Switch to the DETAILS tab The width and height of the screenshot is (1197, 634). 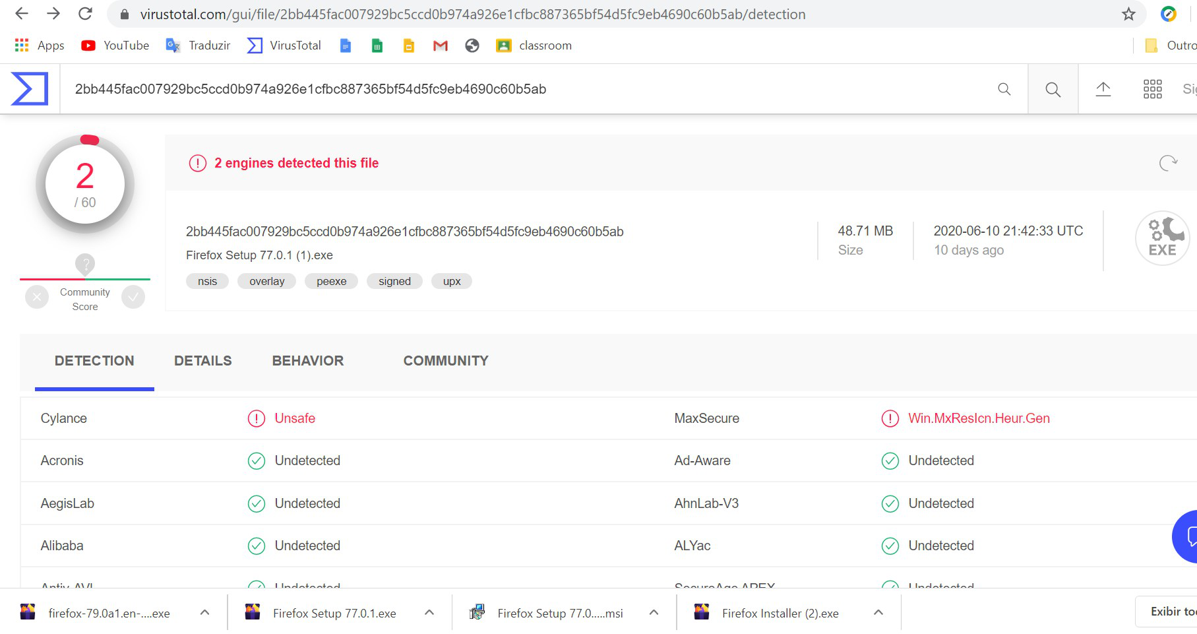(x=202, y=361)
